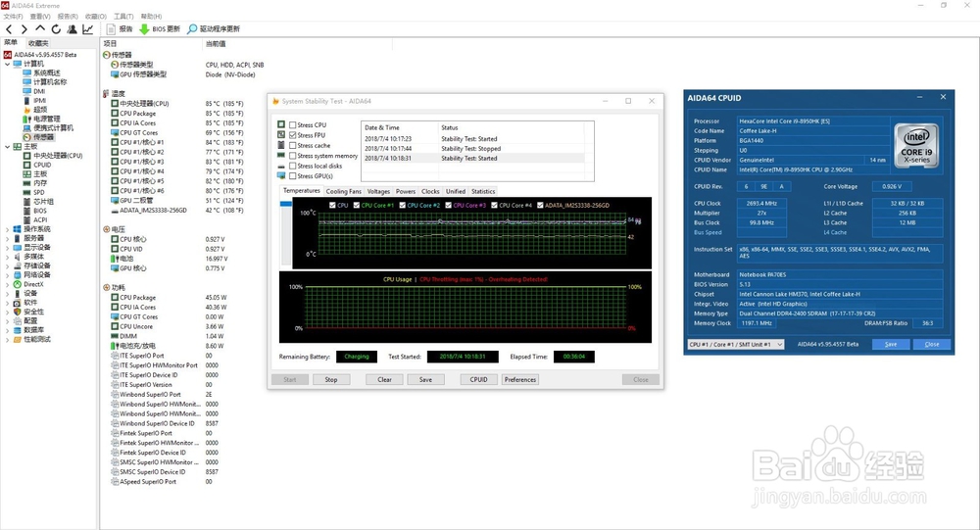Select CPUID item under 主板 in tree

42,165
